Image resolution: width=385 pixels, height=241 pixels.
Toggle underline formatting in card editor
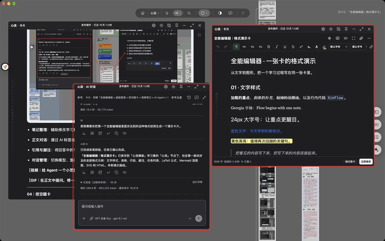pyautogui.click(x=285, y=47)
